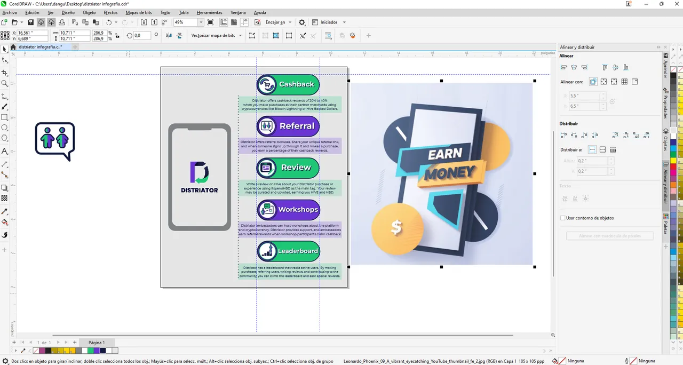Toggle show grid icon in toolbar

click(x=234, y=22)
